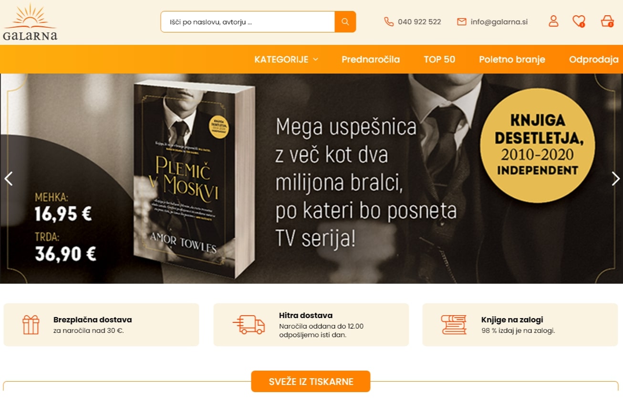Open the shopping basket icon

(607, 21)
